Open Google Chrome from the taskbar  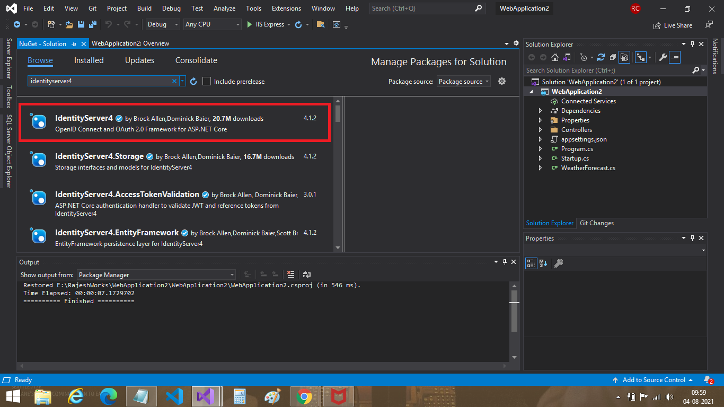(x=304, y=396)
